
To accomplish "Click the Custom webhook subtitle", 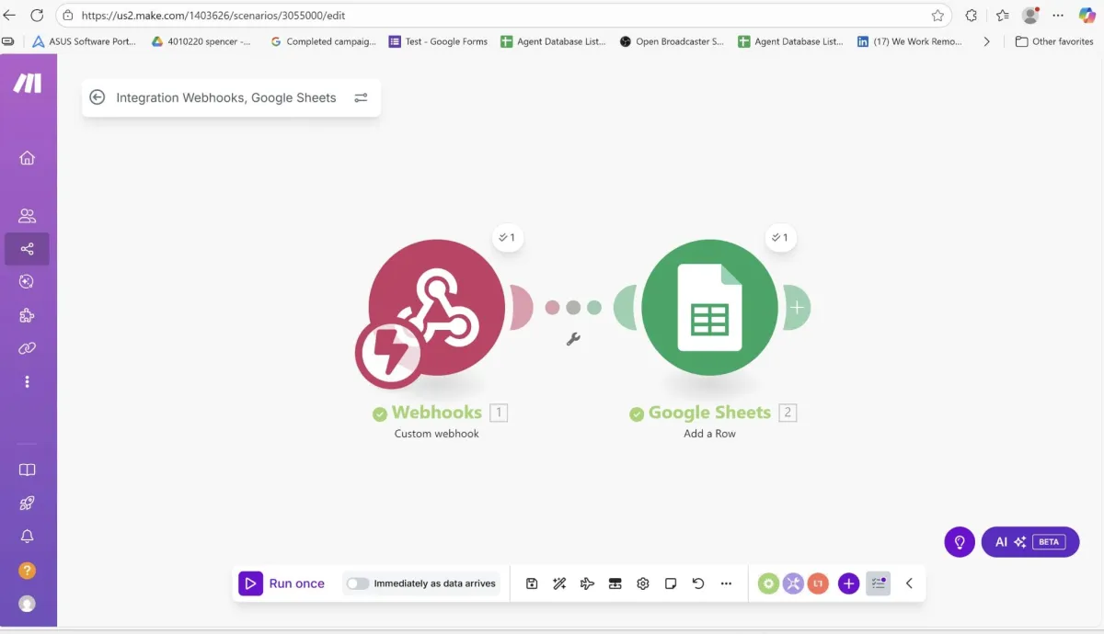I will click(x=437, y=434).
